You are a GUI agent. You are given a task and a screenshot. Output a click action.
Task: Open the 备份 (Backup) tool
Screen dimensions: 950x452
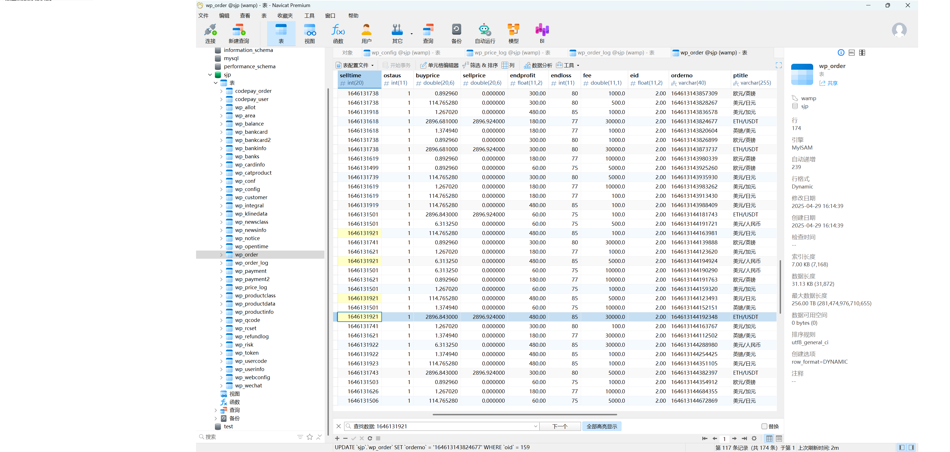tap(456, 33)
